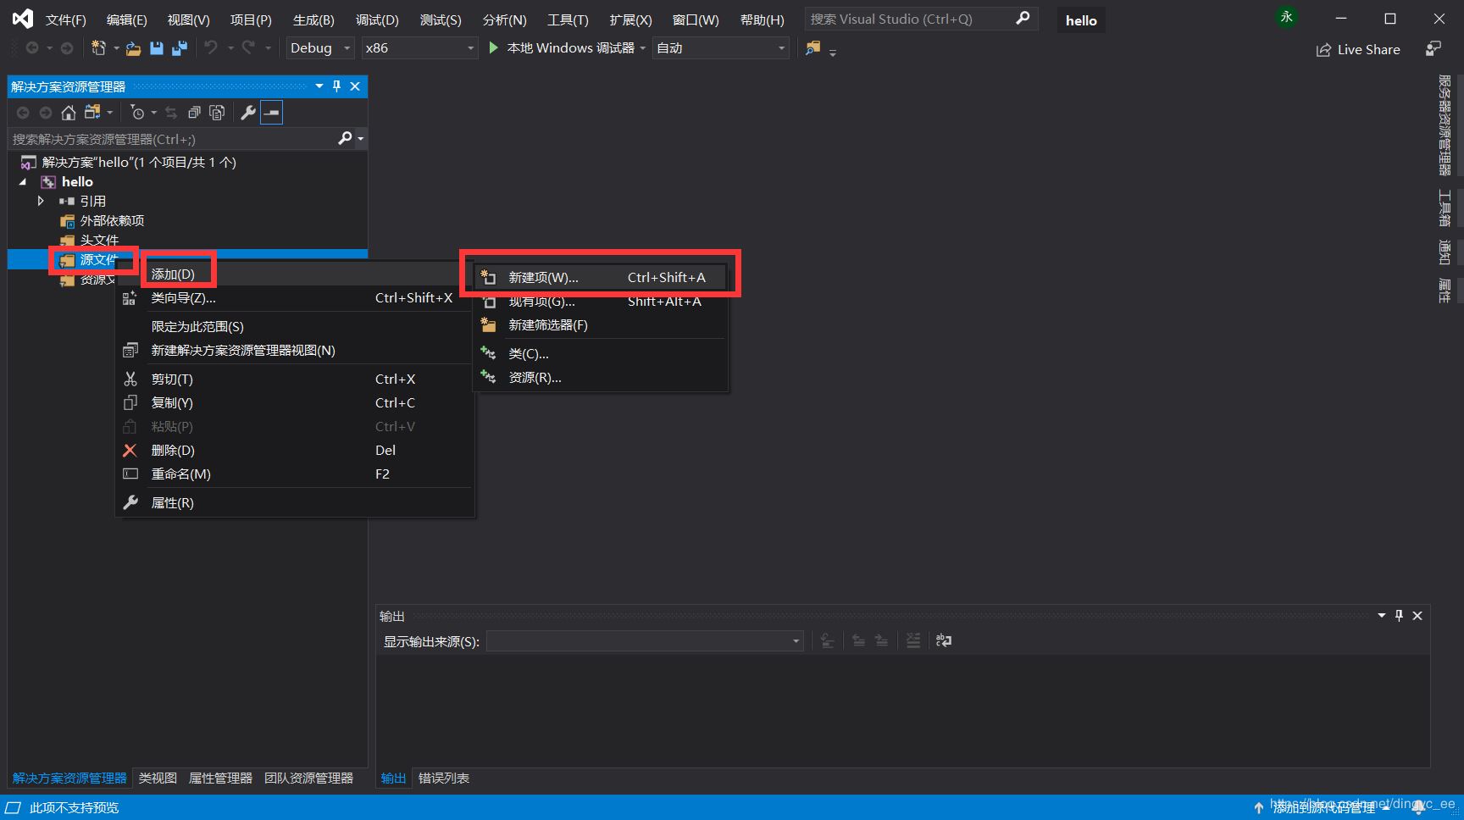Click the Show All Files icon
The height and width of the screenshot is (820, 1464).
pyautogui.click(x=217, y=113)
